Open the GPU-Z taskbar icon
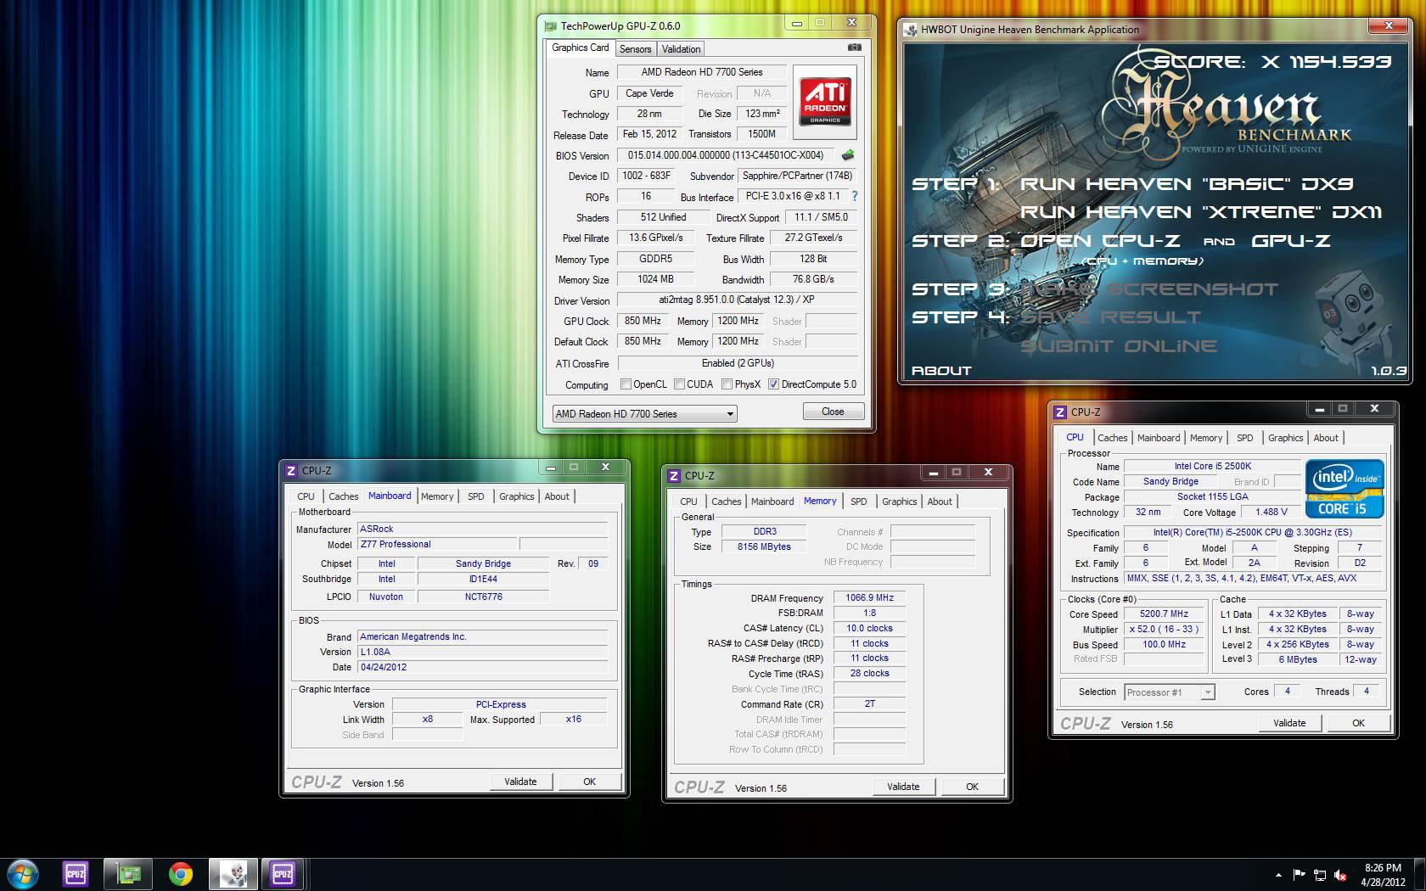Viewport: 1426px width, 891px height. point(128,873)
